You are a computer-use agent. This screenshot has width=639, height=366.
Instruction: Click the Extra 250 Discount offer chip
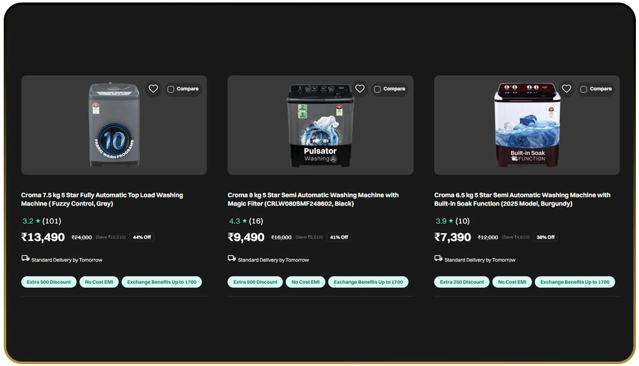pos(462,281)
